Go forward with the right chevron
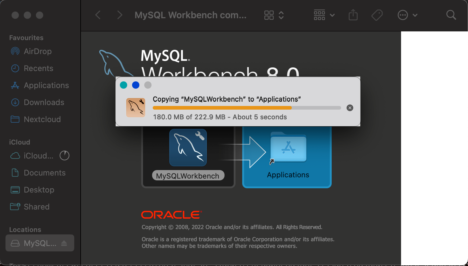This screenshot has height=266, width=468. pos(120,15)
